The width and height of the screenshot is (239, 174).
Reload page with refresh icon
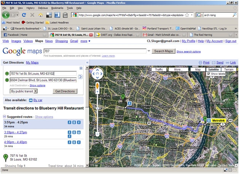[24, 15]
